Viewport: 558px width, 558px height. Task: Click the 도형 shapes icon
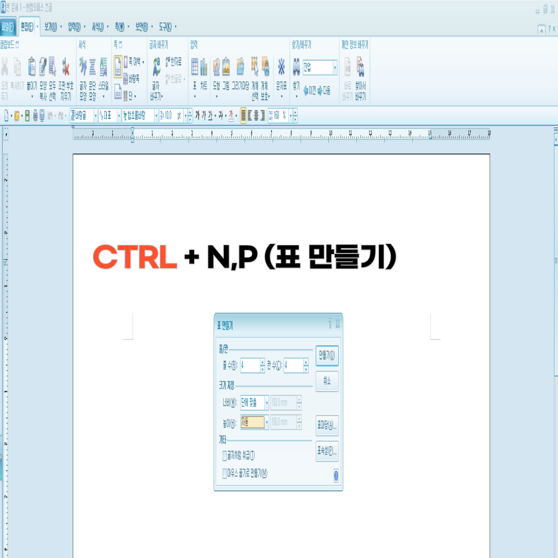click(216, 66)
